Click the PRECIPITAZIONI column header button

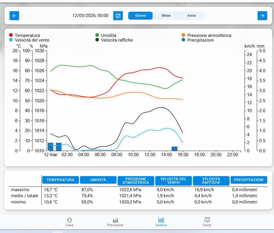coord(249,180)
